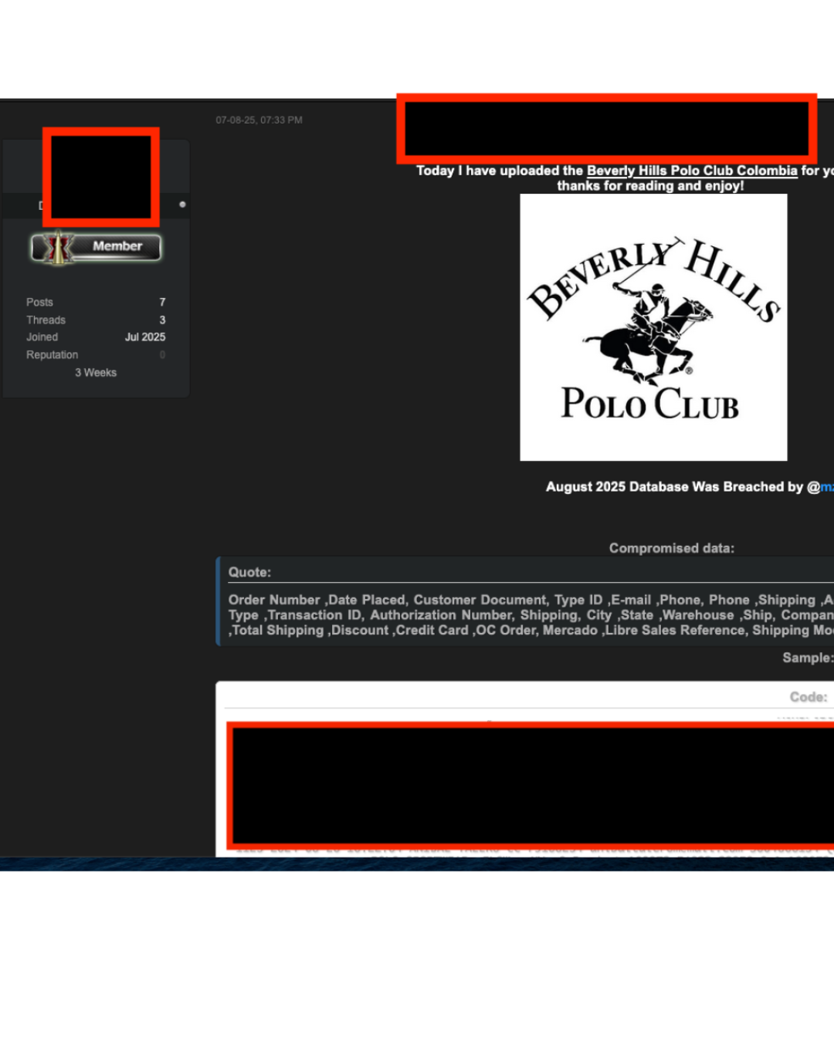
Task: Click the Sample: label
Action: tap(808, 658)
